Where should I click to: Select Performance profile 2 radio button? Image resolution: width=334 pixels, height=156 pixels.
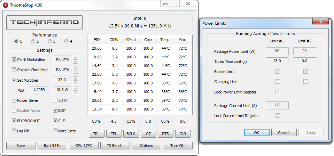coord(33,41)
